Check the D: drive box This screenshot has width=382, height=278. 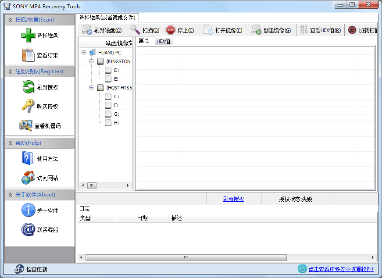click(108, 70)
